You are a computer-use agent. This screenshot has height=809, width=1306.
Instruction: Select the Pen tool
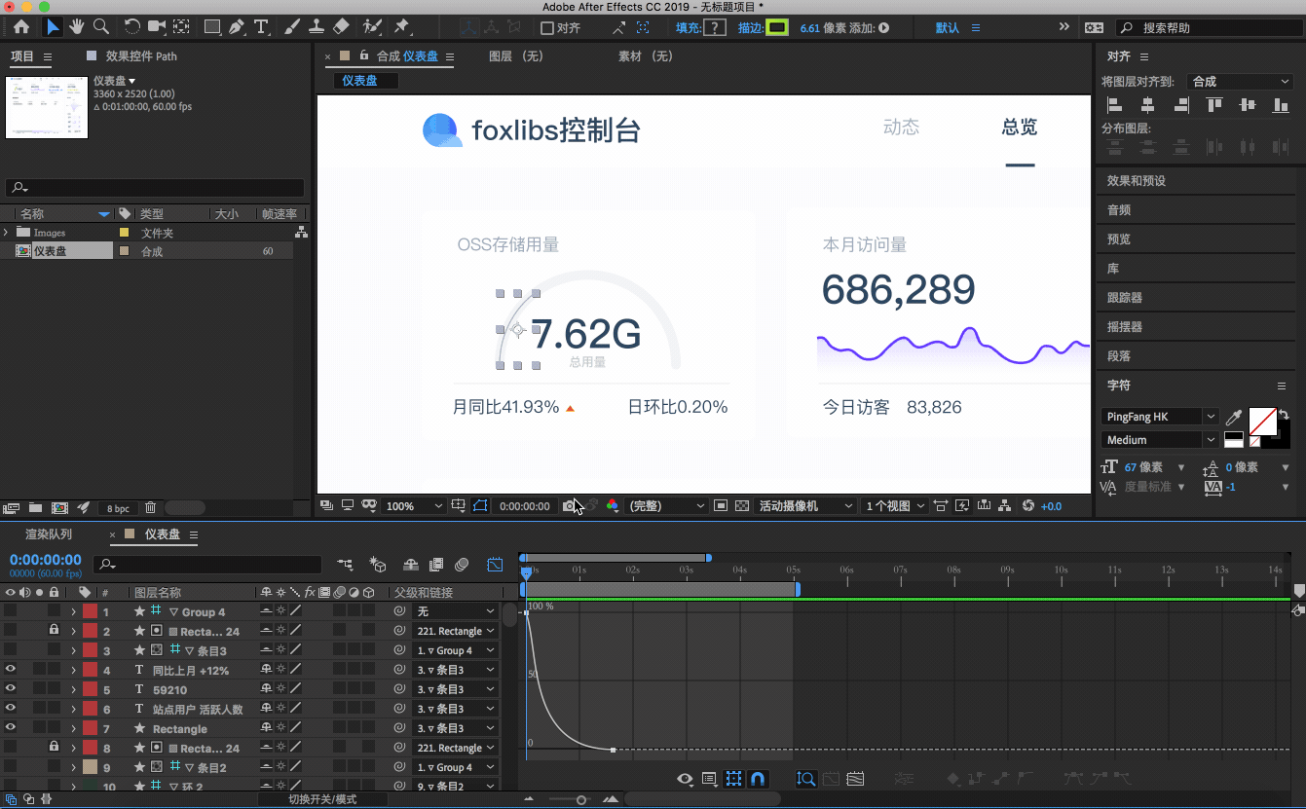(x=237, y=26)
